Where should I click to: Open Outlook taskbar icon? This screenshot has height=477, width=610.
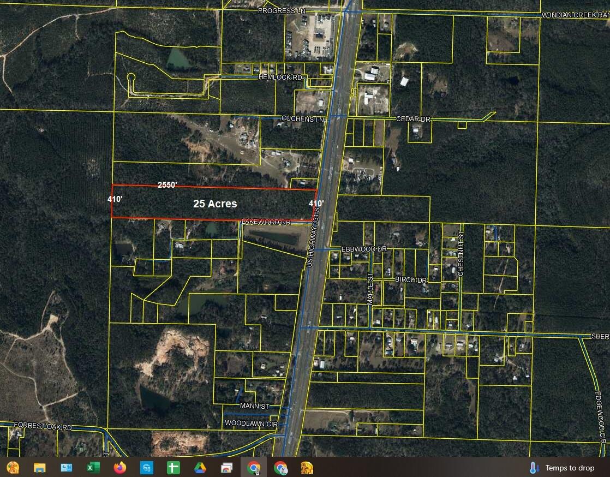pos(67,467)
